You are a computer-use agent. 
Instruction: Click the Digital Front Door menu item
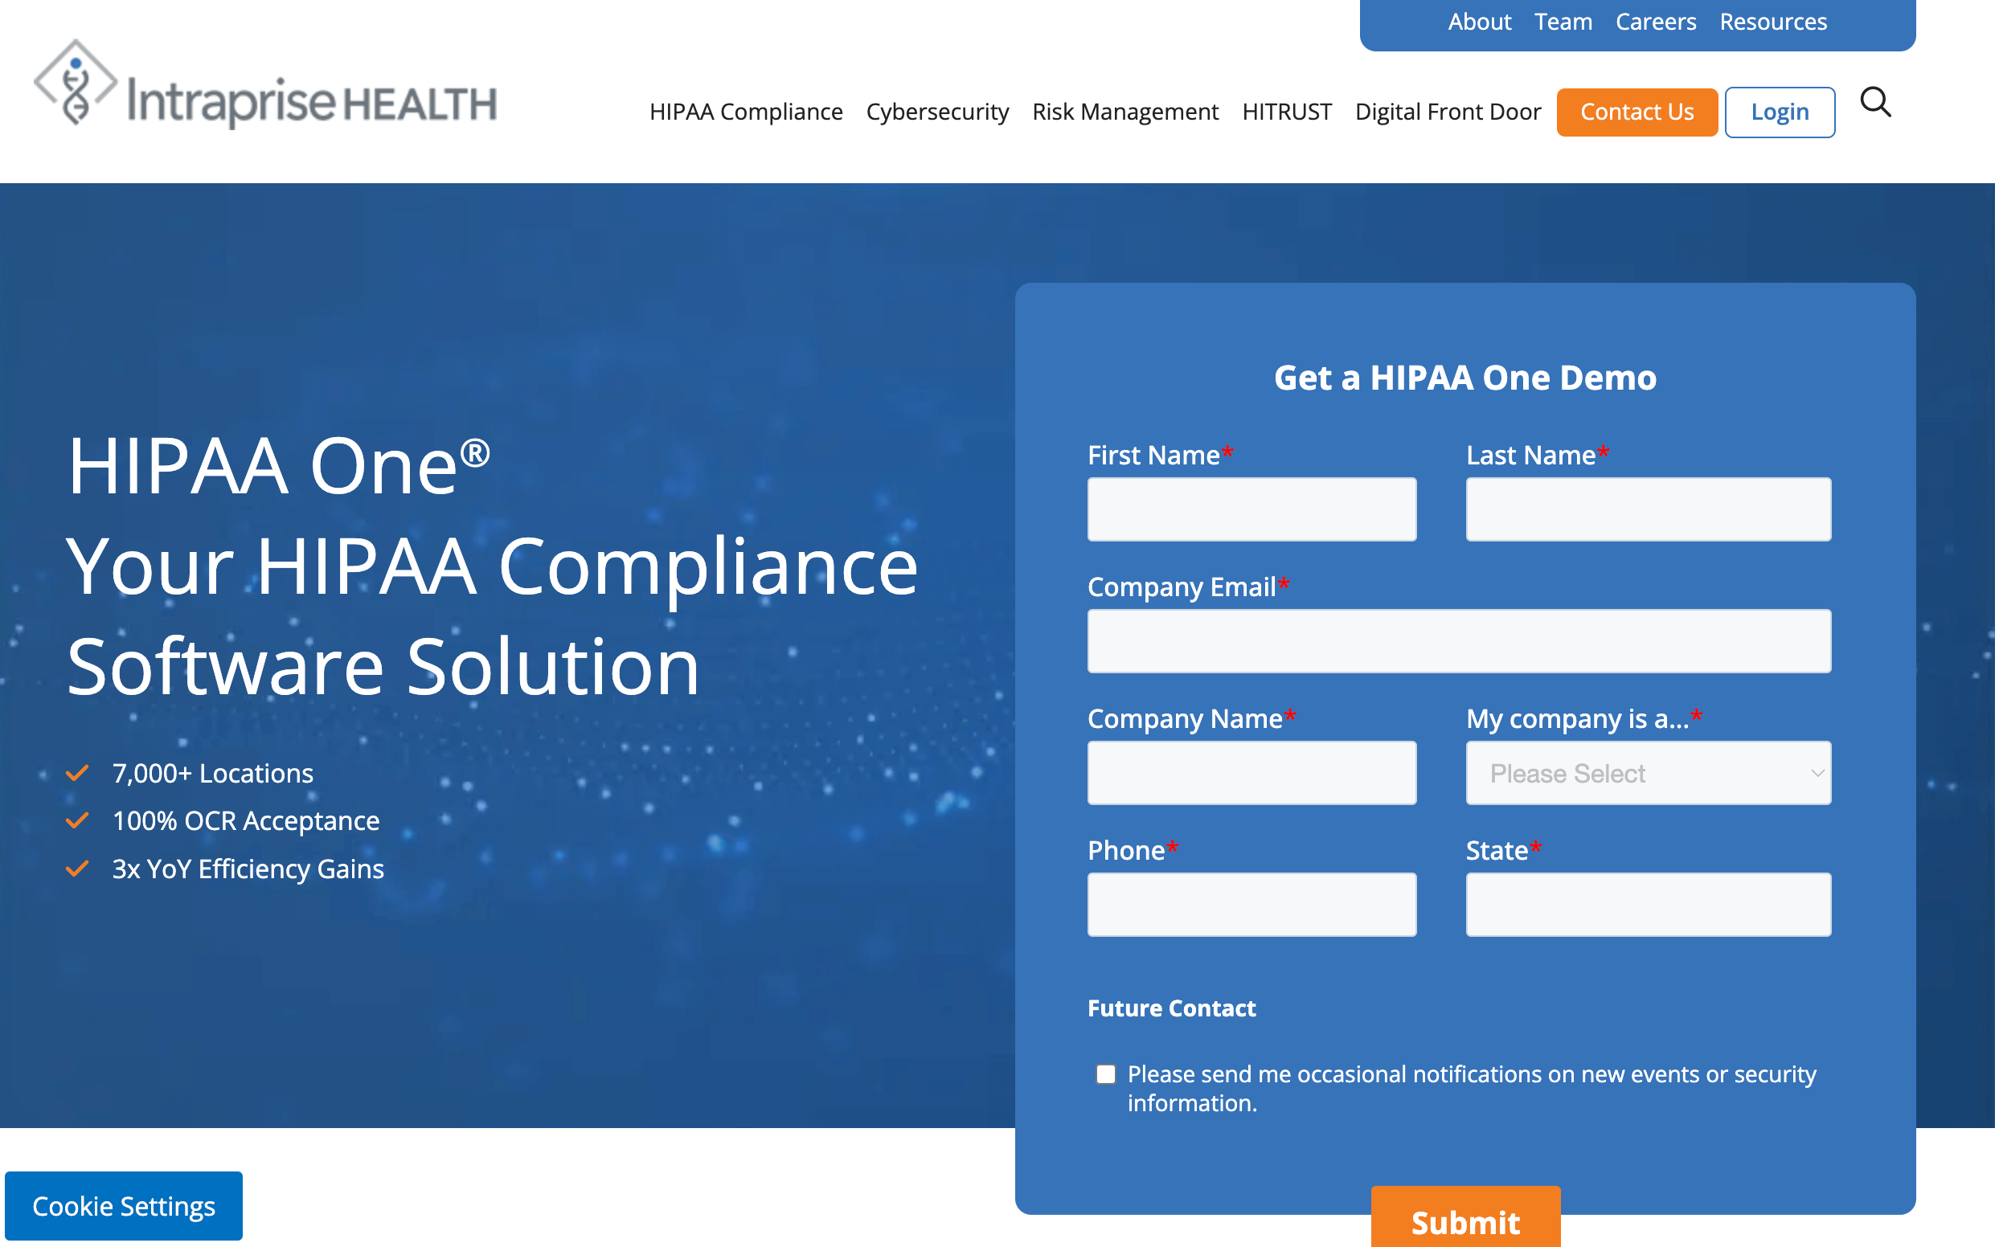pos(1446,111)
